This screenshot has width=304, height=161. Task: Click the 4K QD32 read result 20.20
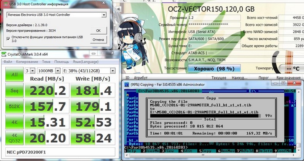pos(47,138)
